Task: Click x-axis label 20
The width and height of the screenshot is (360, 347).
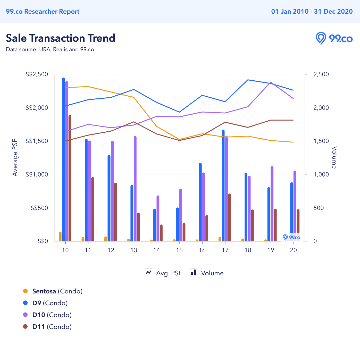Action: pyautogui.click(x=294, y=250)
